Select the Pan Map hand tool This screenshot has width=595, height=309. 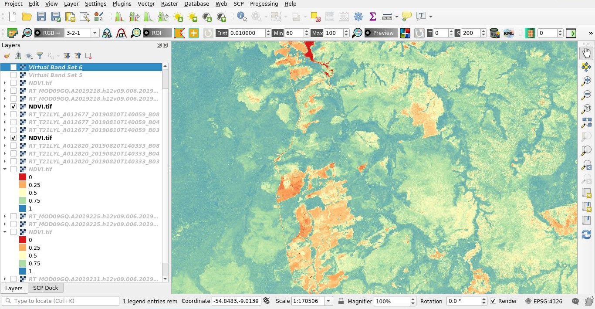586,52
